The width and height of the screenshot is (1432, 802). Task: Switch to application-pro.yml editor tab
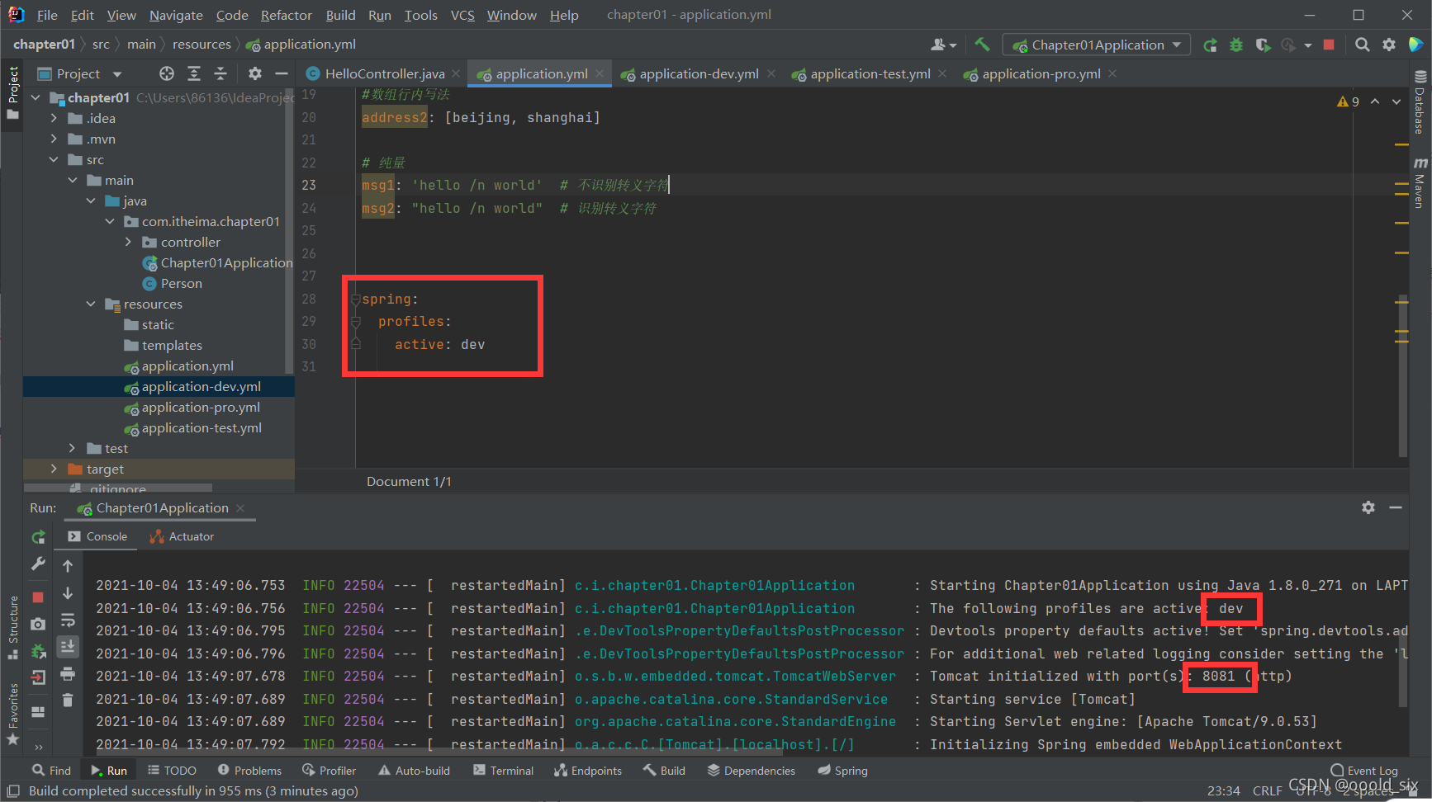click(1041, 73)
